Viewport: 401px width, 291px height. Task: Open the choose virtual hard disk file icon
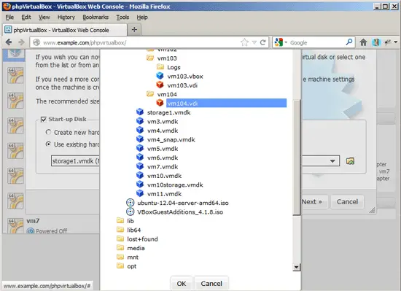point(350,161)
